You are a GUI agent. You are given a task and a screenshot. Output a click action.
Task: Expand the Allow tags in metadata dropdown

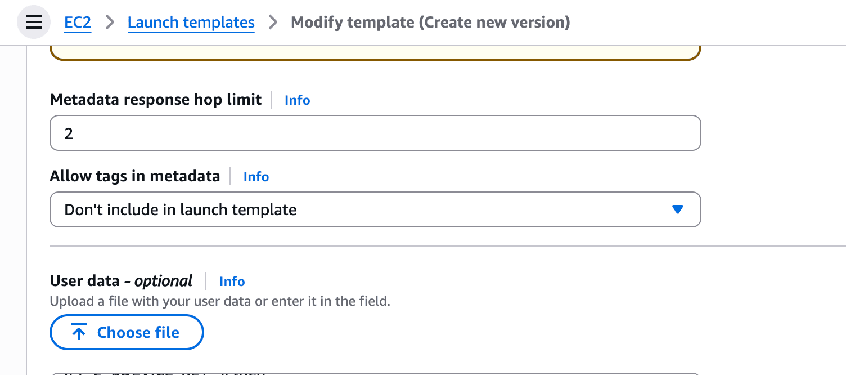click(375, 209)
